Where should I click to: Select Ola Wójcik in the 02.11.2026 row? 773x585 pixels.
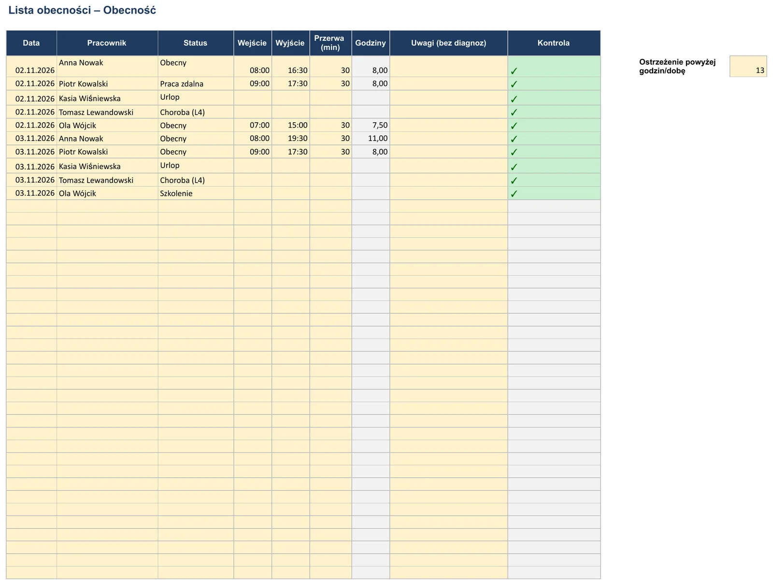coord(107,125)
